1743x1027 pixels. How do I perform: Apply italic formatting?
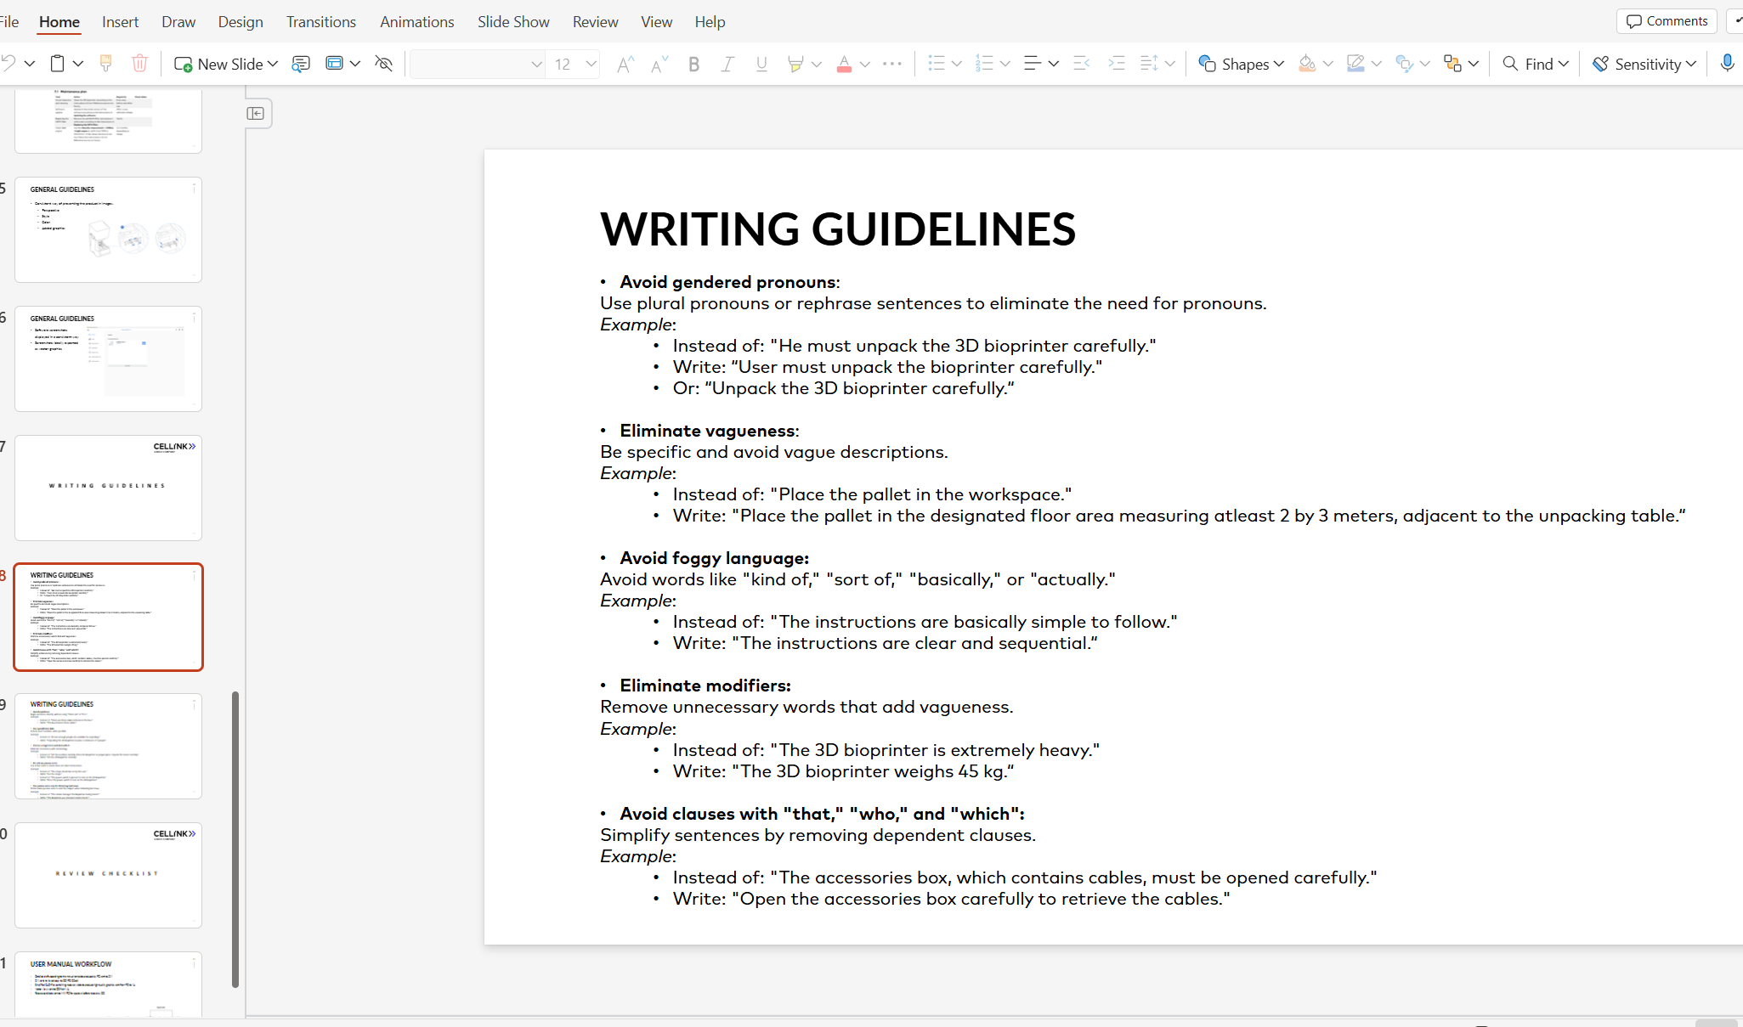point(727,64)
